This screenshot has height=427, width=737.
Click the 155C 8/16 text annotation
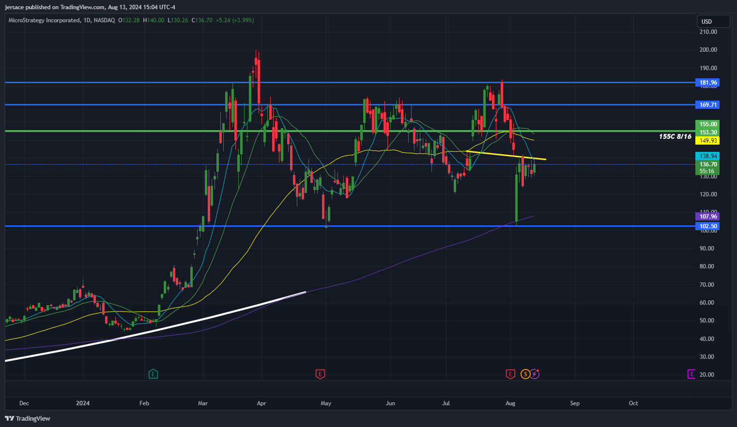point(675,136)
